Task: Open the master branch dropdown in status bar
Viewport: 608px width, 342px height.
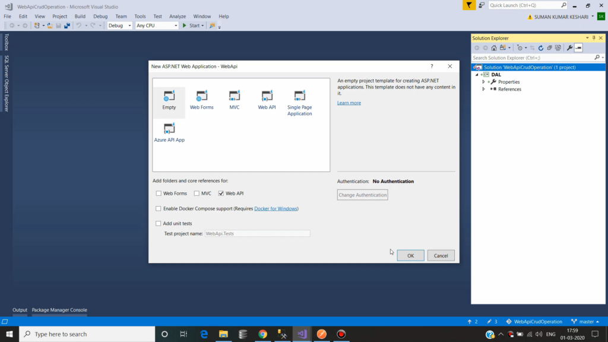Action: pos(585,321)
